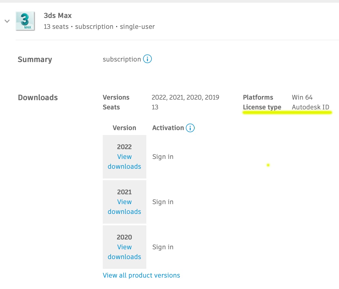Select the 3ds Max product title
Screen dimensions: 339x289
tap(57, 16)
